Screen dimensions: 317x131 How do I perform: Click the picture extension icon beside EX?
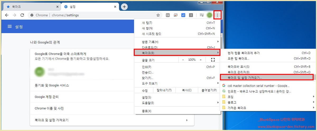click(175, 15)
